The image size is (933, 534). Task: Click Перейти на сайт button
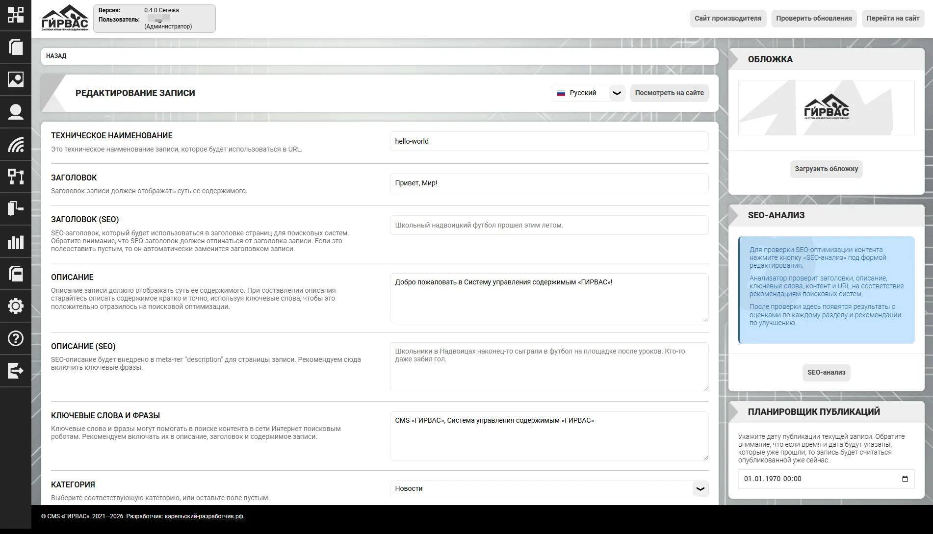[x=893, y=19]
